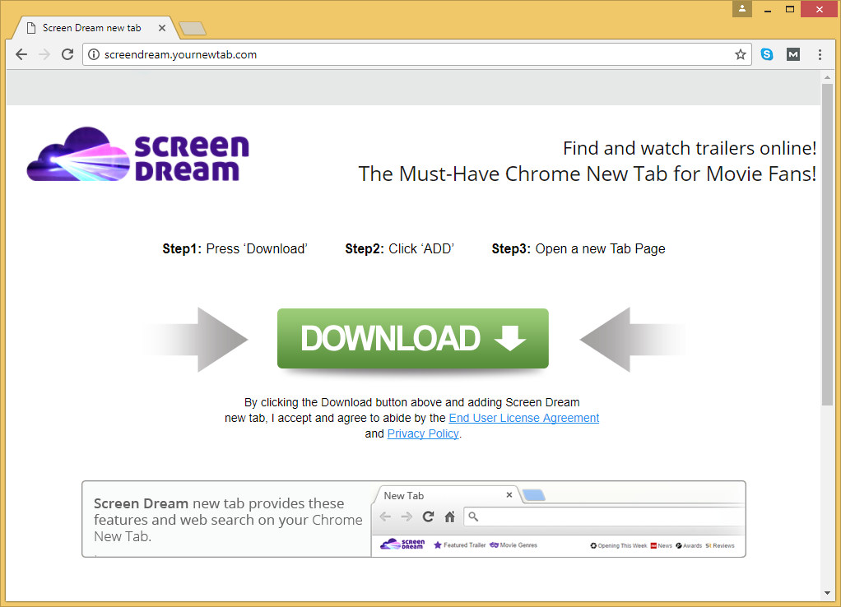Click scrollbar up arrow at page top
Screen dimensions: 841x607
pyautogui.click(x=827, y=77)
